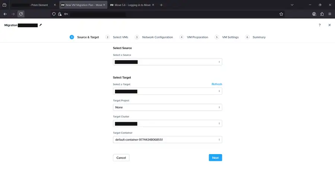335x178 pixels.
Task: Go back with the browser back arrow
Action: coord(5,14)
